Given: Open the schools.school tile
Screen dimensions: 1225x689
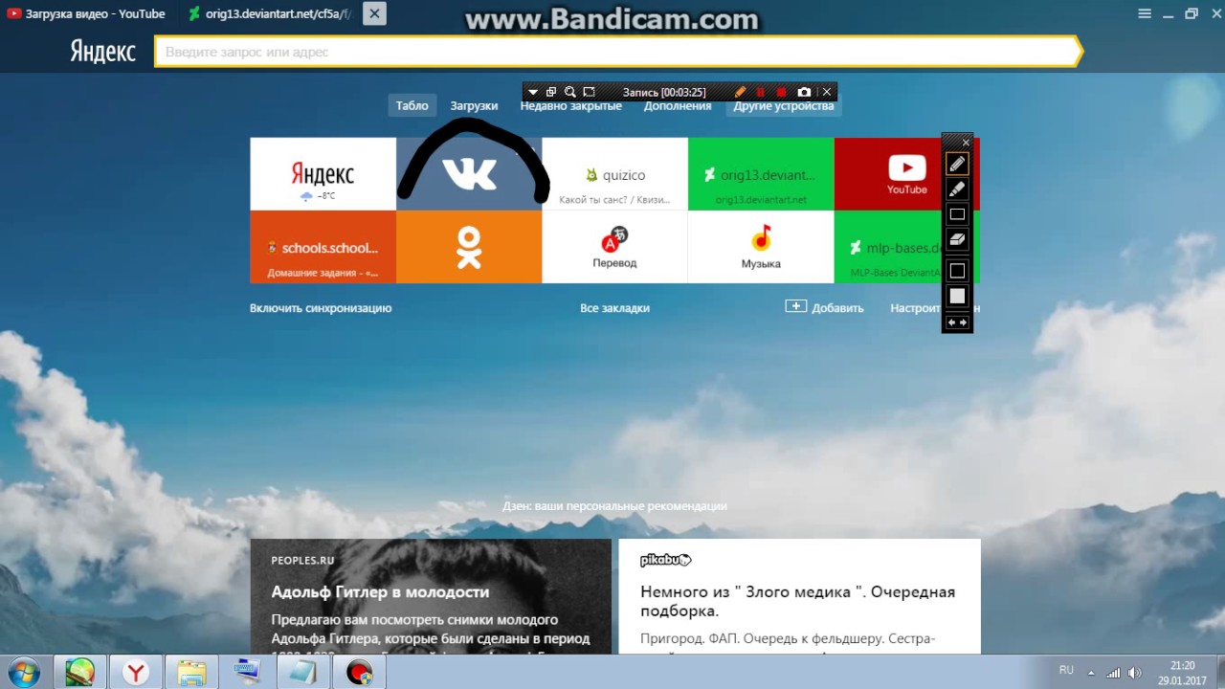Looking at the screenshot, I should (x=323, y=247).
